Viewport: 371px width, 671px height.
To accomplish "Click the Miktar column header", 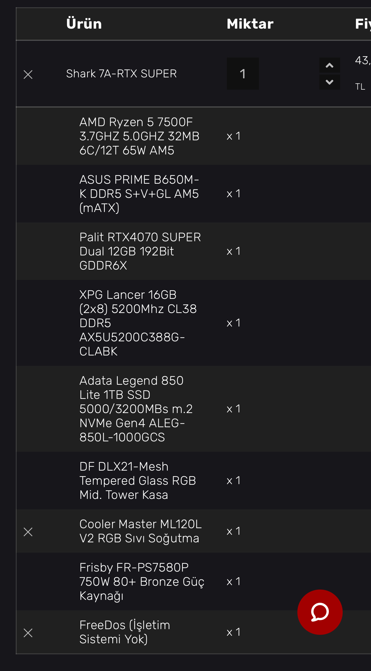I will click(x=250, y=24).
